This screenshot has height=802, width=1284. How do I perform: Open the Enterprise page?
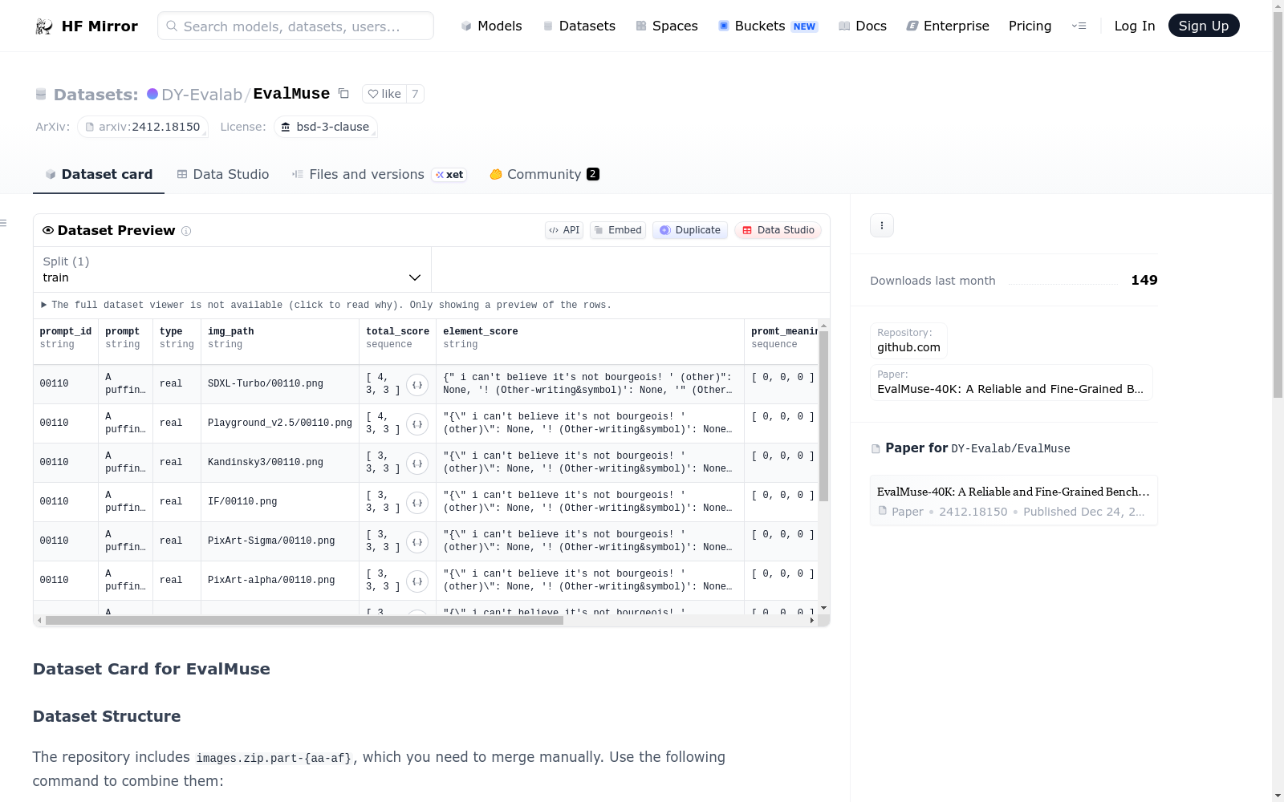pos(948,26)
